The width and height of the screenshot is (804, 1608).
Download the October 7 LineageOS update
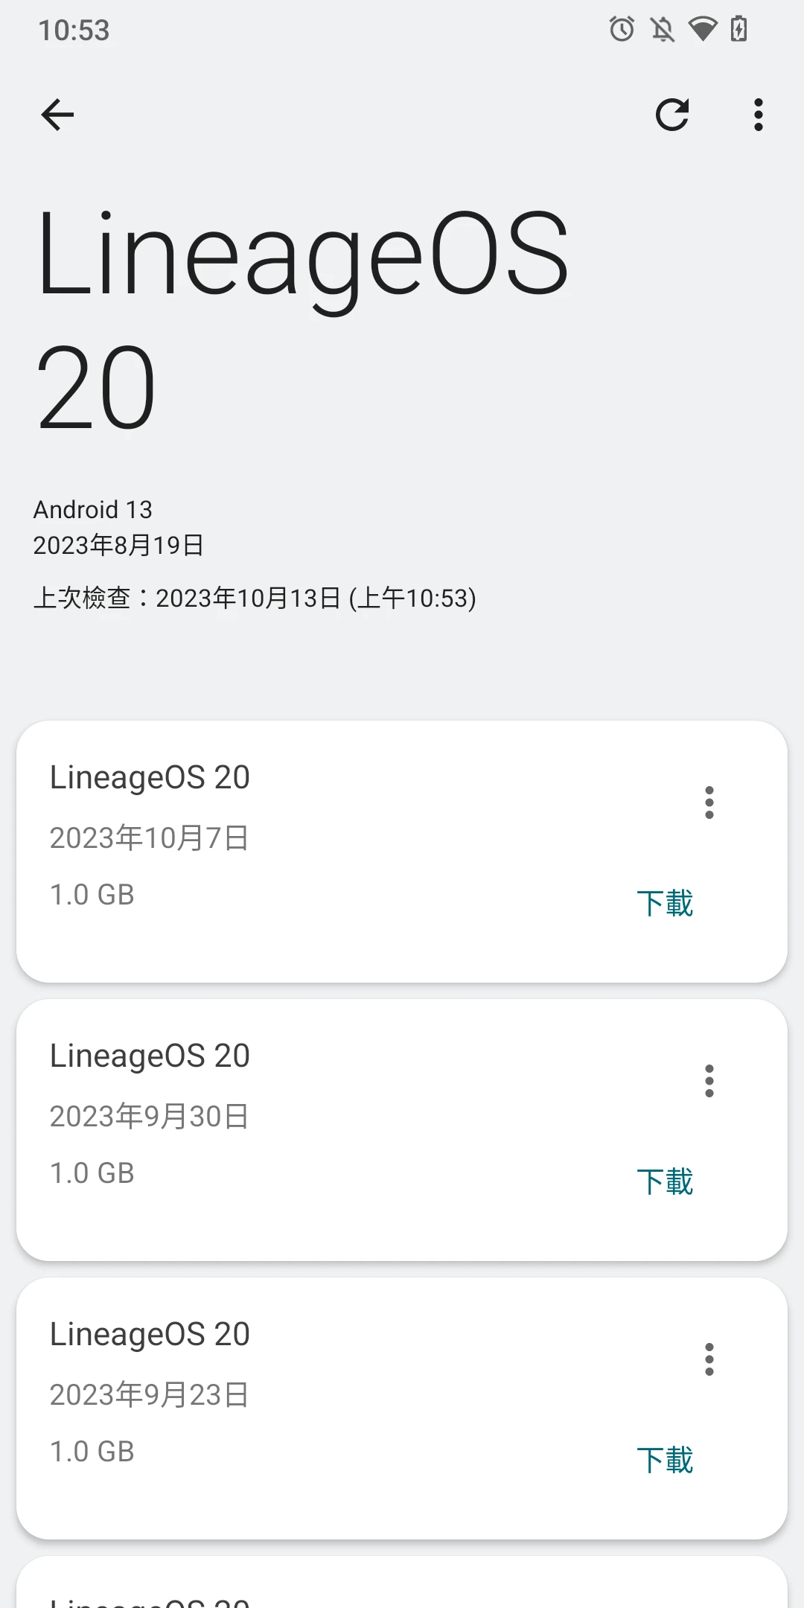tap(665, 903)
